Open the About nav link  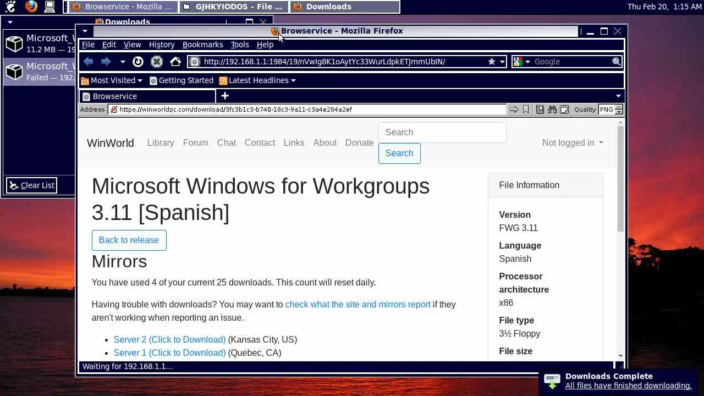click(325, 142)
